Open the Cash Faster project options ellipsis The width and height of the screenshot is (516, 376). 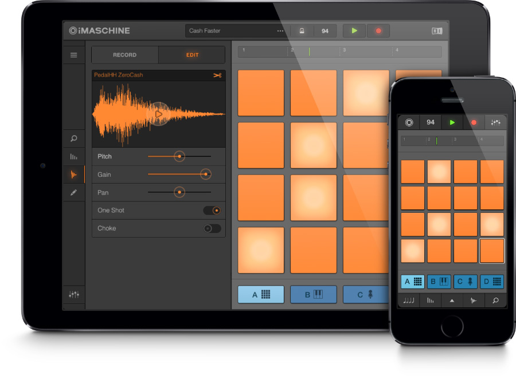(x=280, y=31)
